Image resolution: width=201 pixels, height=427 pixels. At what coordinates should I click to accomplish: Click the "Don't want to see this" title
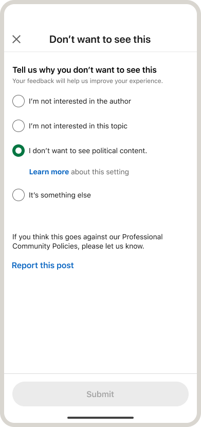click(100, 40)
